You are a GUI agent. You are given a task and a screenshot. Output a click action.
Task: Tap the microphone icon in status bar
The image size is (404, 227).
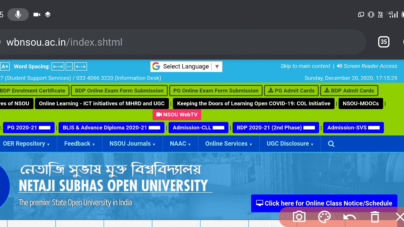pos(18,15)
